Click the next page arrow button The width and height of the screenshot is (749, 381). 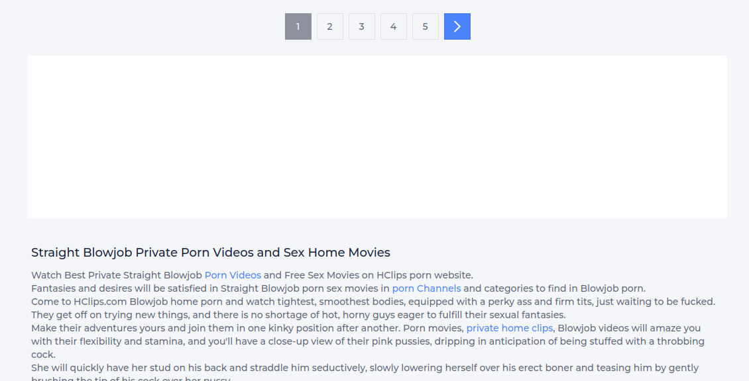[x=457, y=26]
